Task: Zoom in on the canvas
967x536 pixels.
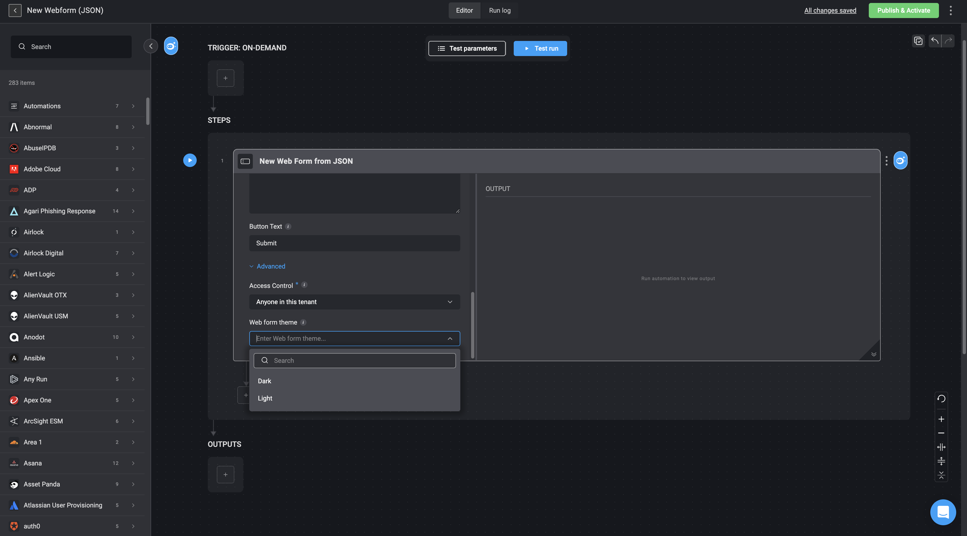Action: [941, 419]
